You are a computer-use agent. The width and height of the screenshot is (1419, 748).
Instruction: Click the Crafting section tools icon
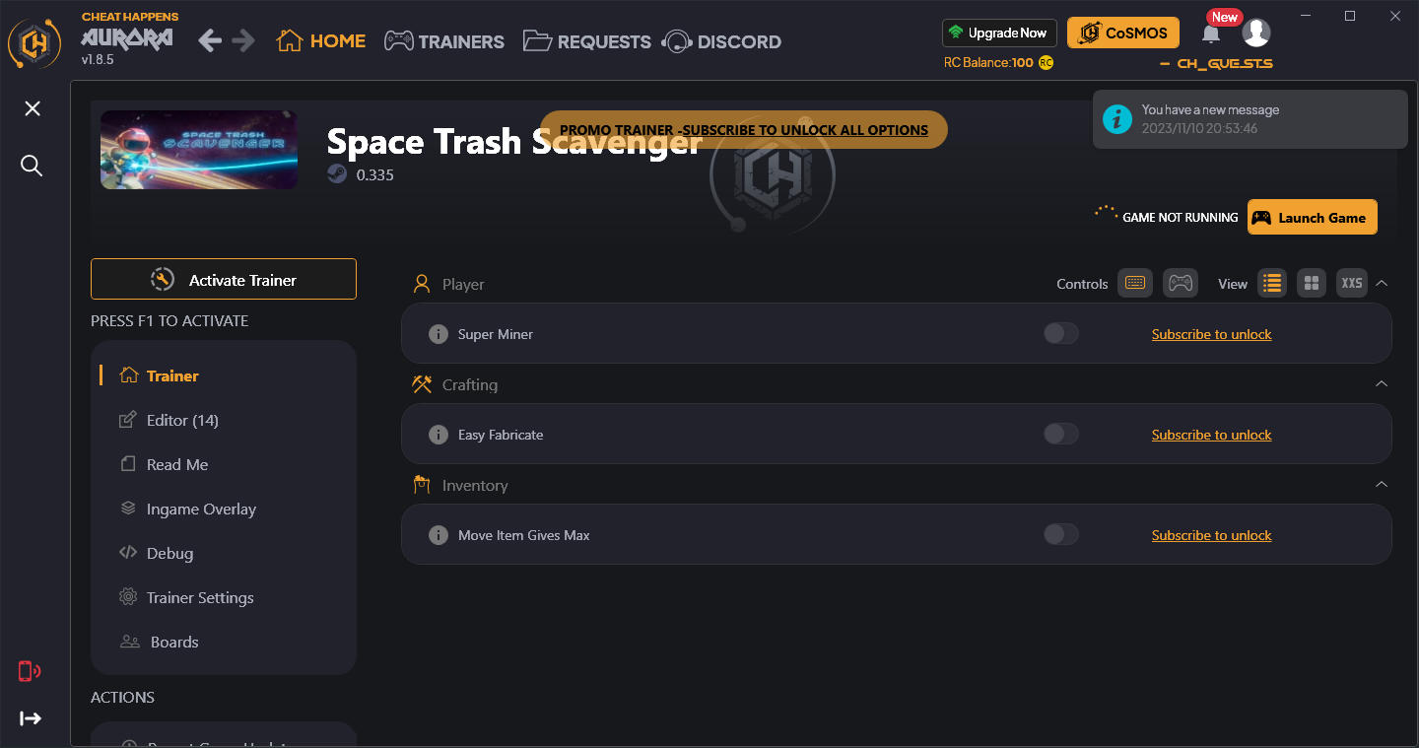(422, 383)
